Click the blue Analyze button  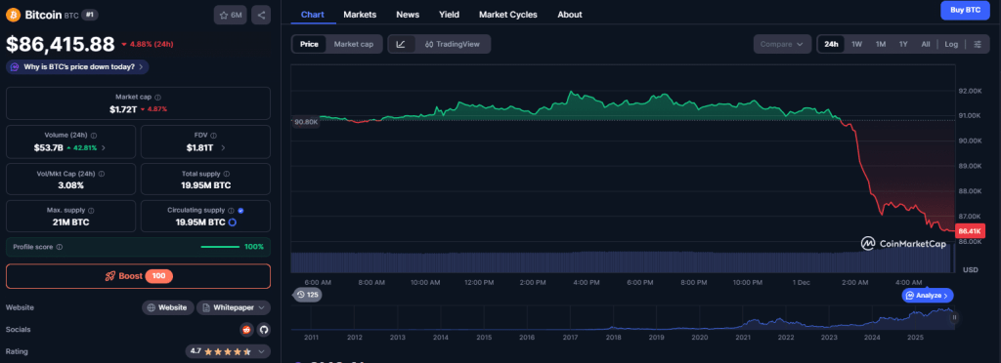(928, 296)
